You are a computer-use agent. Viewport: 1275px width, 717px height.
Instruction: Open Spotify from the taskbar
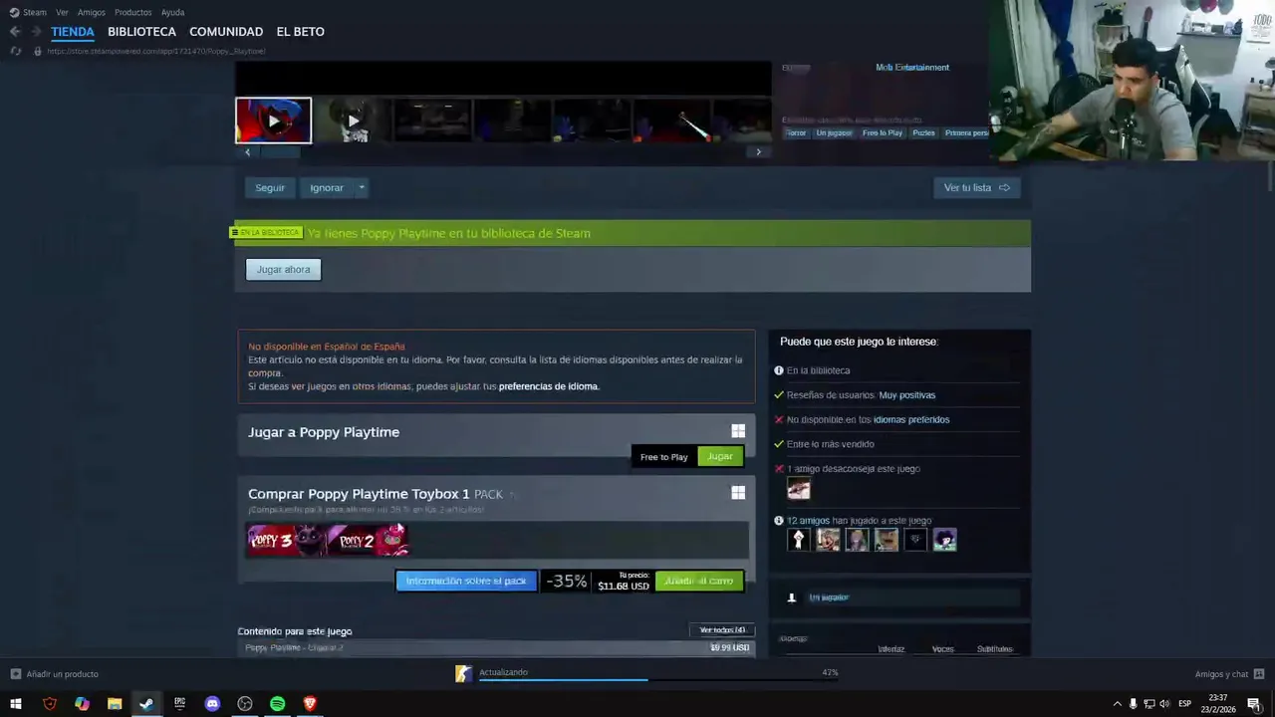point(277,704)
